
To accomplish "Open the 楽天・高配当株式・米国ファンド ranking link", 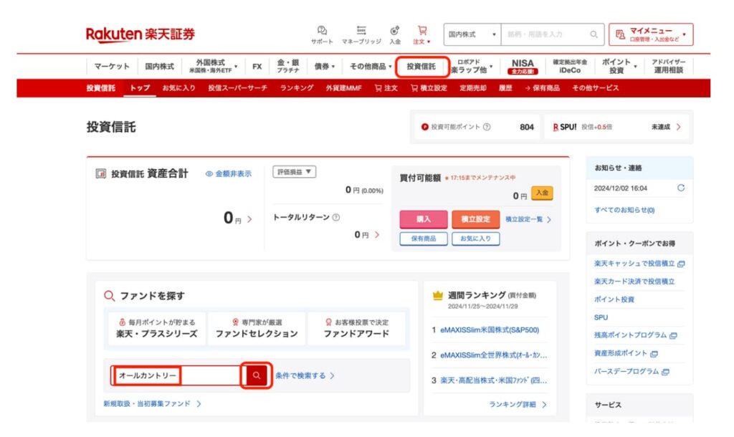I will [x=493, y=380].
